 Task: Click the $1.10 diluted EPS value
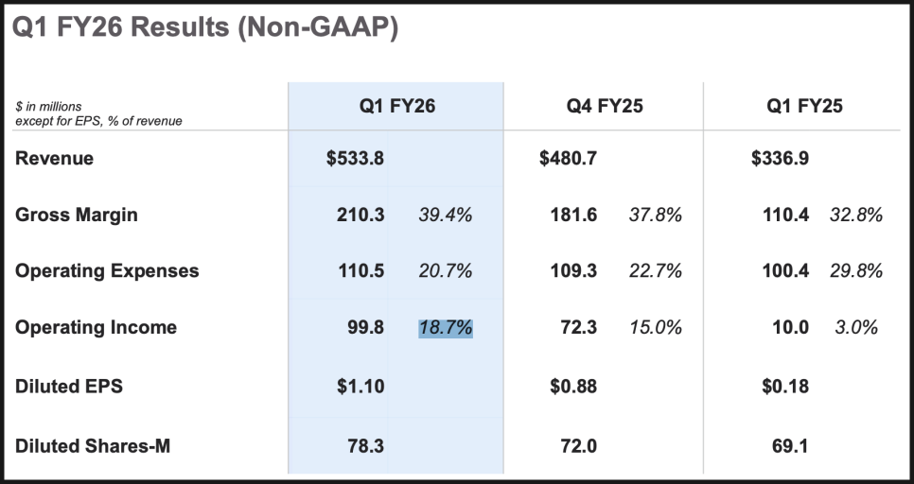(x=360, y=387)
